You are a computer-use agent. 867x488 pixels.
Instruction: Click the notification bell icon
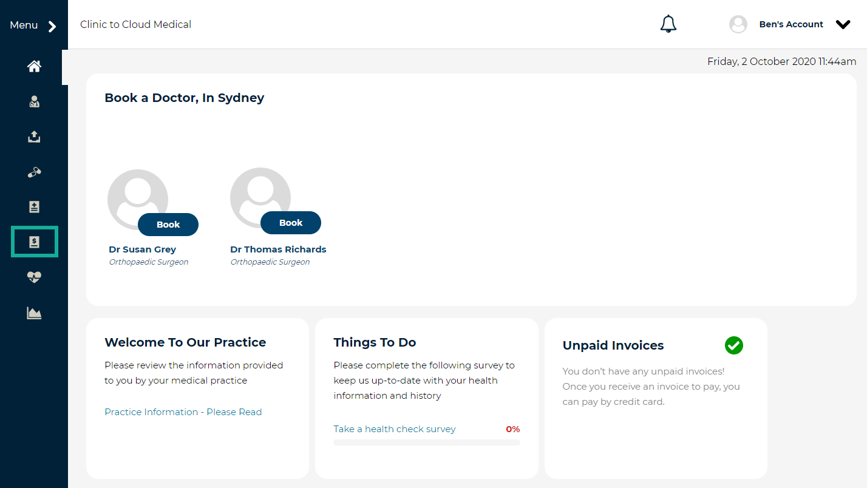coord(668,23)
